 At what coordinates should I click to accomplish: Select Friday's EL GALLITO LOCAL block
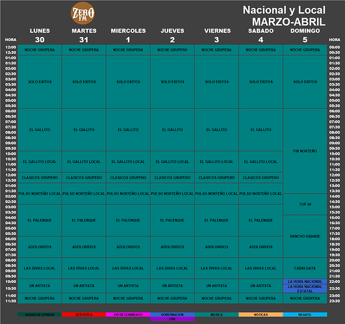[216, 162]
